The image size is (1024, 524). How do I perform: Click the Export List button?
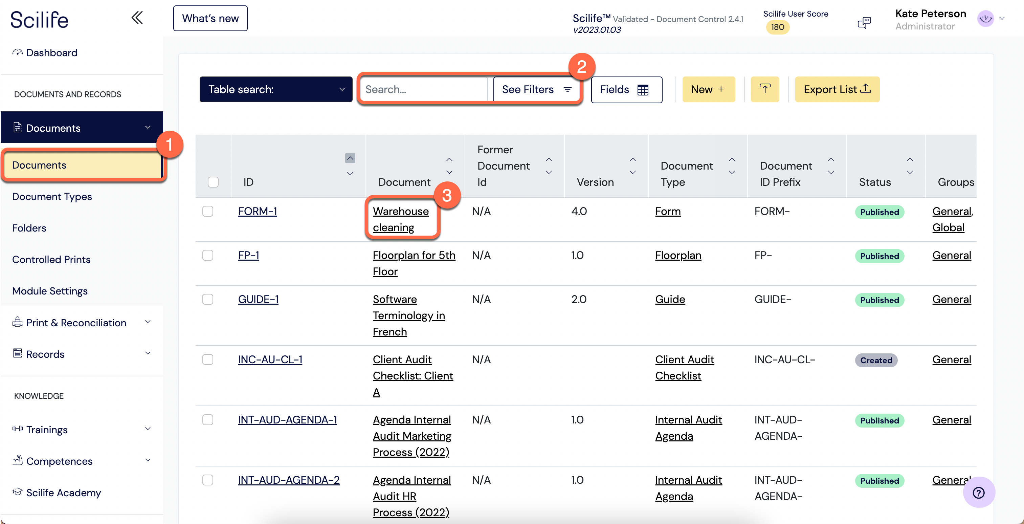(x=837, y=89)
